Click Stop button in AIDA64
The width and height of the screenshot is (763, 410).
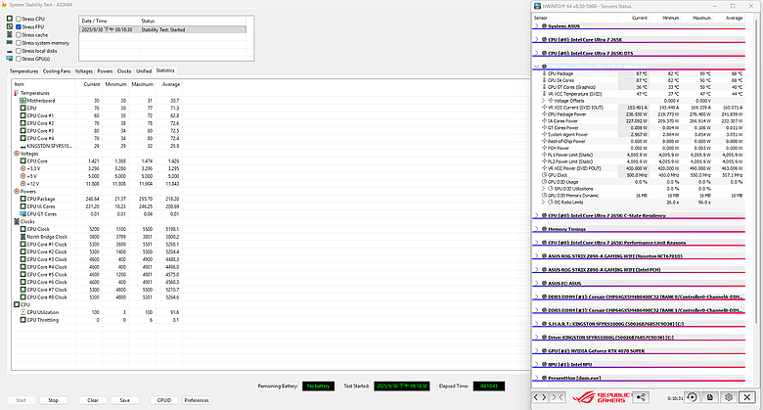click(53, 400)
